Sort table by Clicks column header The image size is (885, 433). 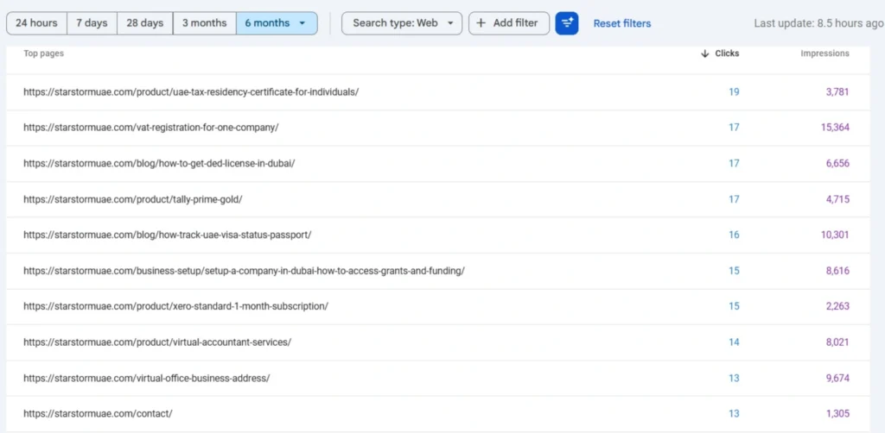pyautogui.click(x=726, y=53)
